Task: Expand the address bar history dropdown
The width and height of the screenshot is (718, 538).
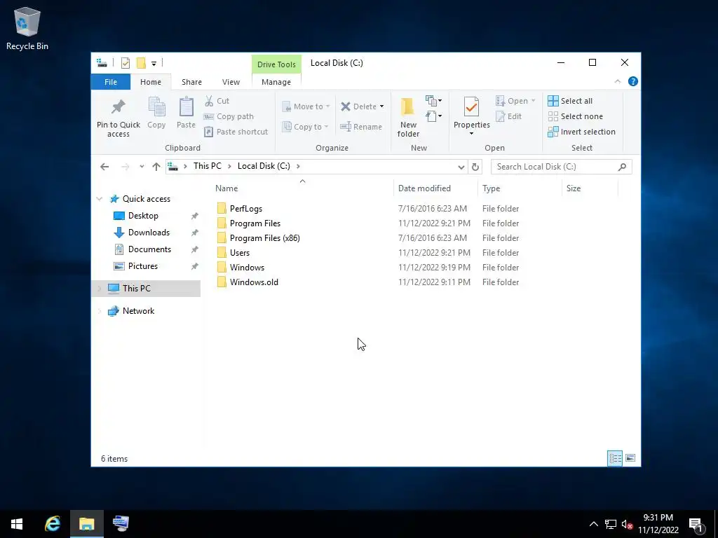Action: 461,167
